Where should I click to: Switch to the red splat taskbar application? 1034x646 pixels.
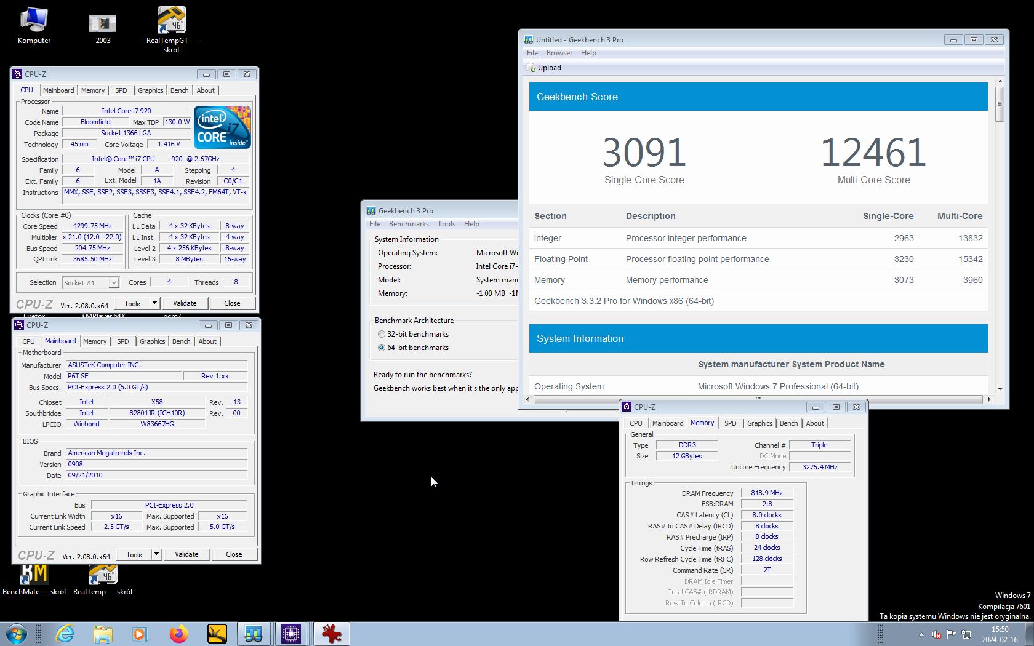click(x=332, y=634)
